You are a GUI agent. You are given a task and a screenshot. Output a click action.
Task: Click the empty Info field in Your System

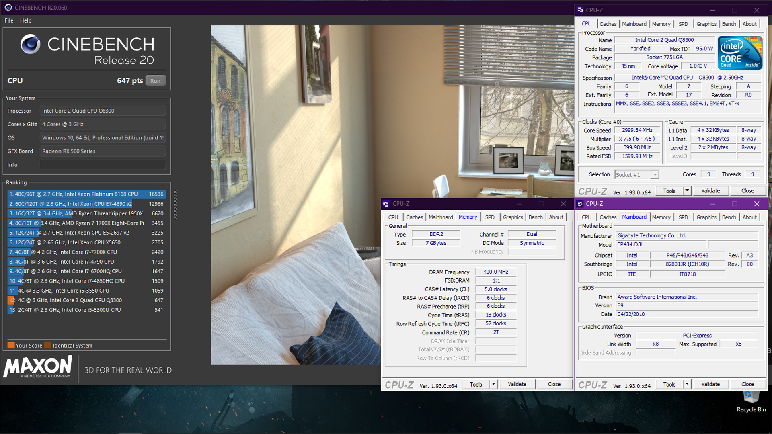[x=103, y=165]
